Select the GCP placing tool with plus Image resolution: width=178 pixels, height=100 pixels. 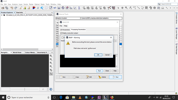pyautogui.click(x=134, y=8)
